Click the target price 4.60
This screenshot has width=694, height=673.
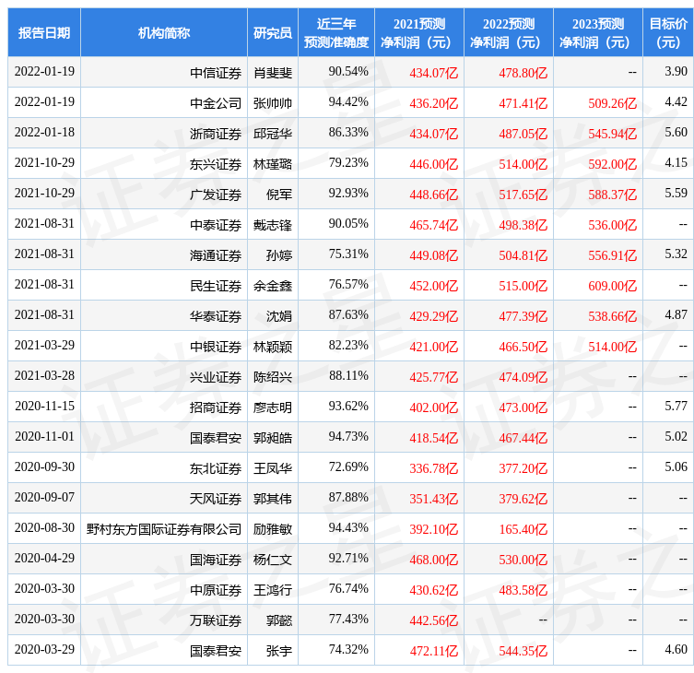(676, 650)
